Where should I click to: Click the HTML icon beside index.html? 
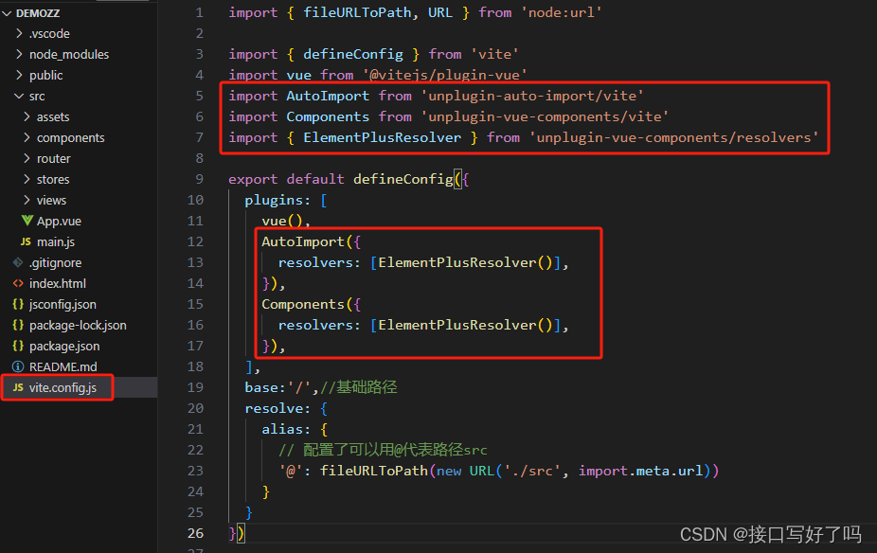[x=18, y=283]
